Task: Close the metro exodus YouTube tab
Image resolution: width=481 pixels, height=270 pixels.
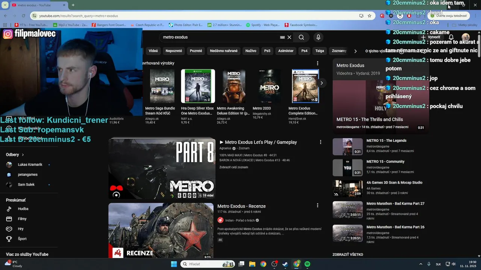Action: coord(65,5)
